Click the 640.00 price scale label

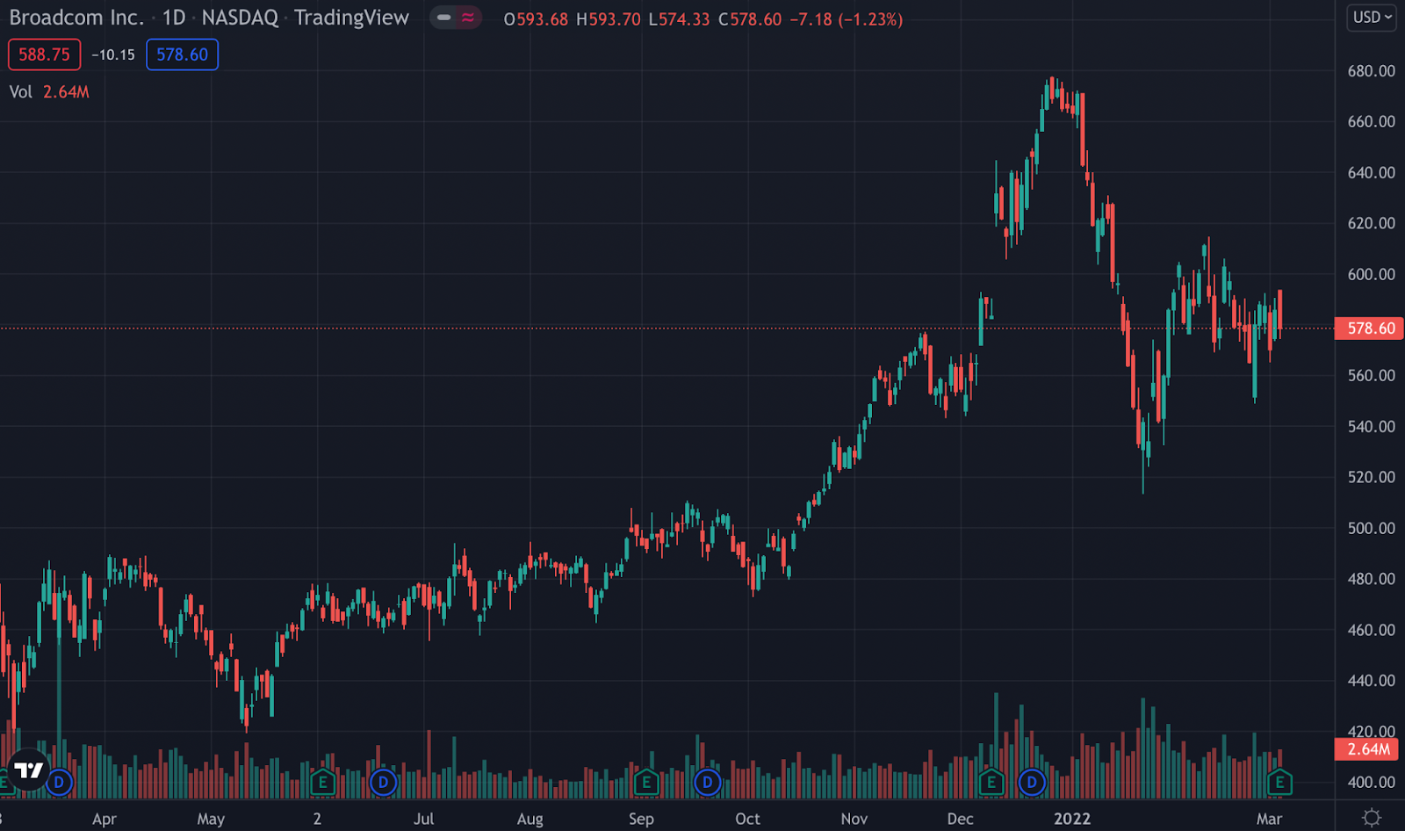tap(1372, 173)
